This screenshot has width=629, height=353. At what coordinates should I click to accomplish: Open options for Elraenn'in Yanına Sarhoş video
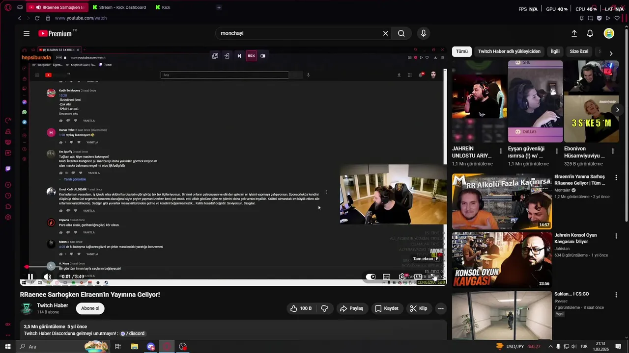click(x=616, y=177)
